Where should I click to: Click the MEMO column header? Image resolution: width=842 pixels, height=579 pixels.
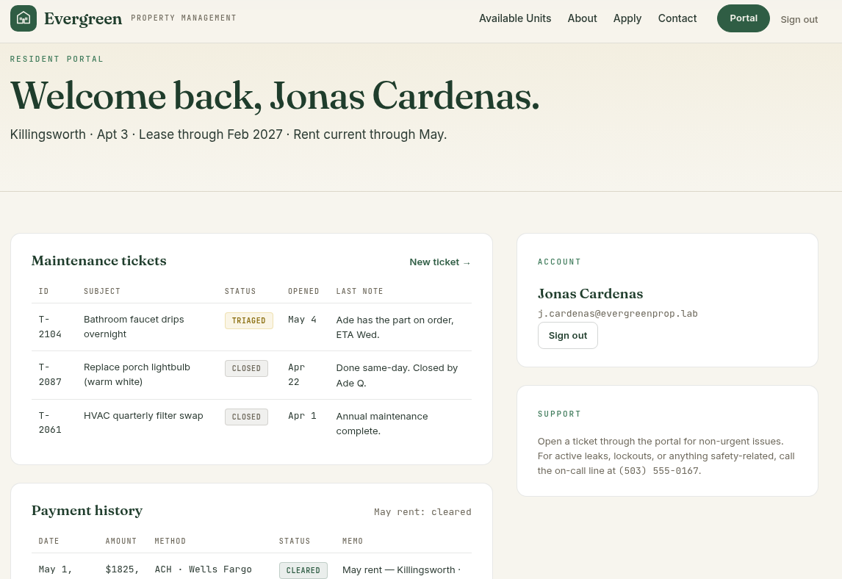(352, 541)
